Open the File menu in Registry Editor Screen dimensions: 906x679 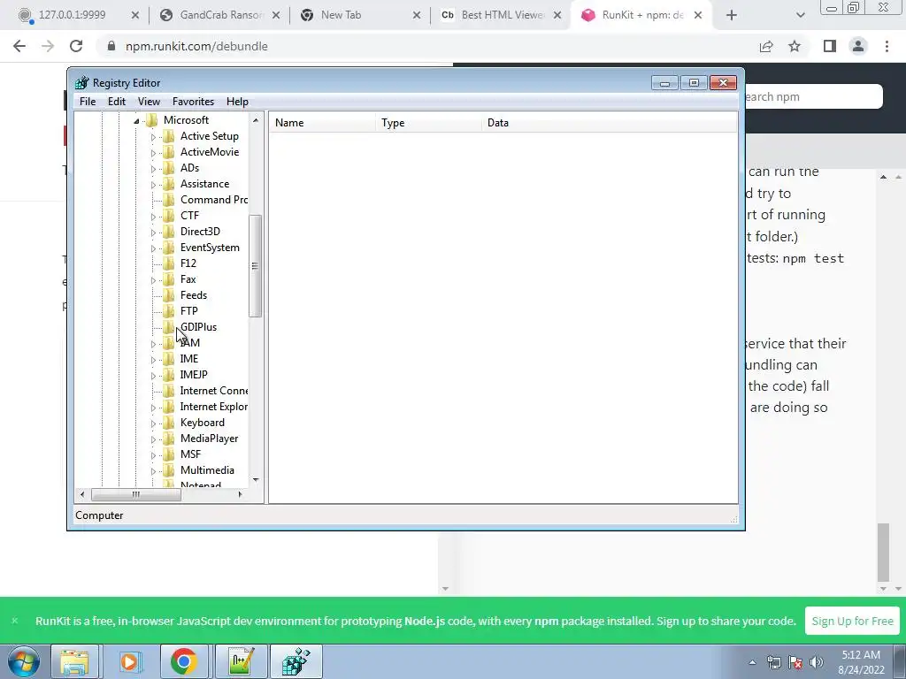[x=88, y=102]
